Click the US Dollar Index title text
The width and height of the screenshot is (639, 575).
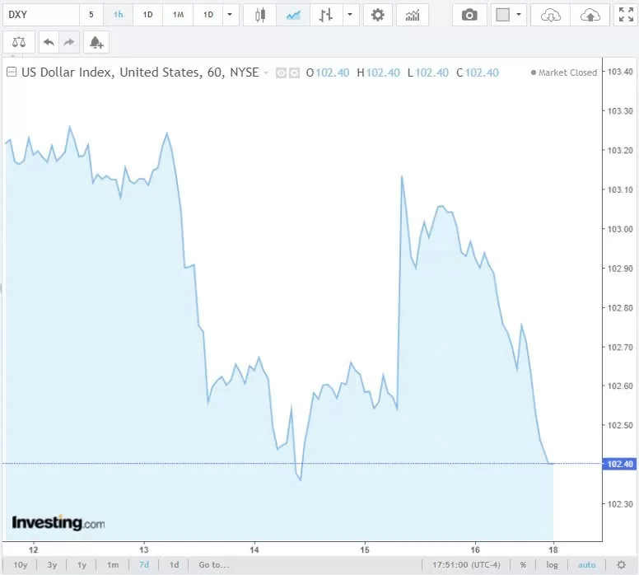(140, 72)
